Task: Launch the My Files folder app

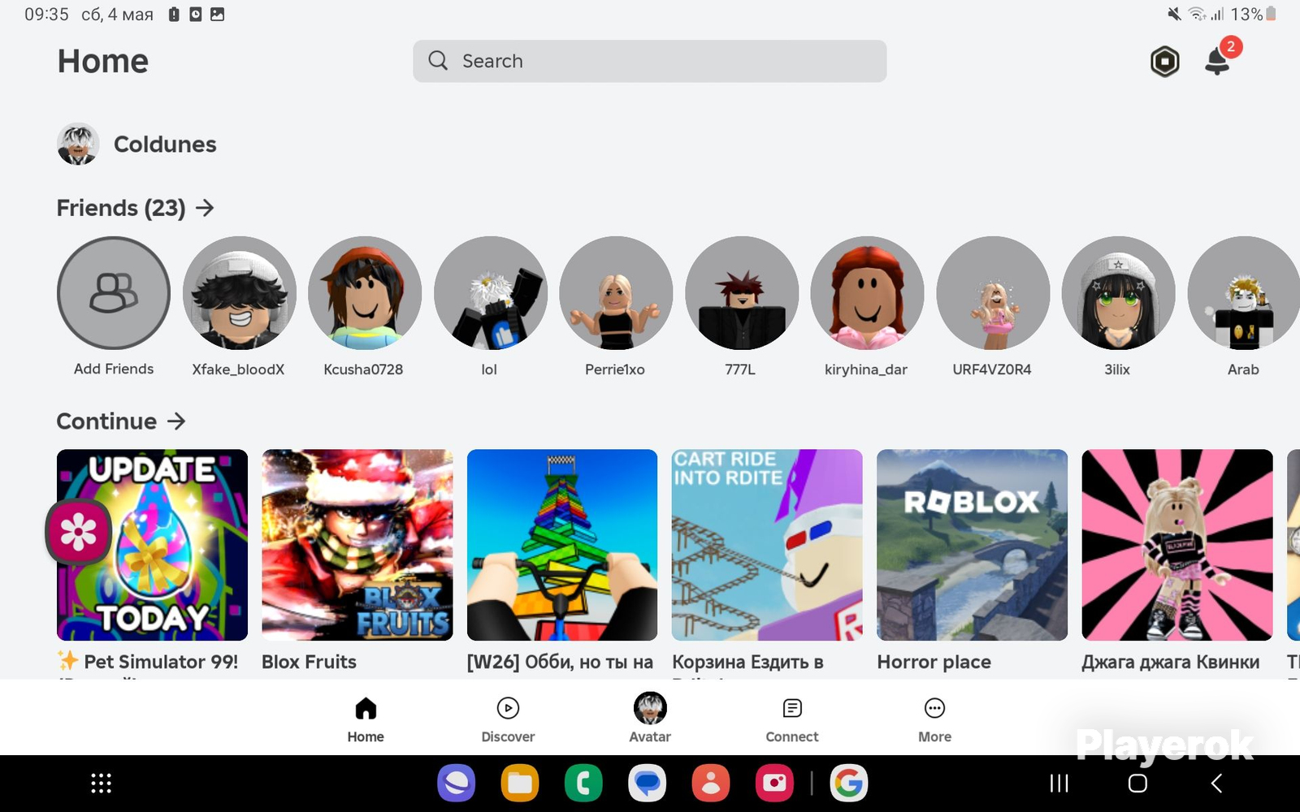Action: 520,784
